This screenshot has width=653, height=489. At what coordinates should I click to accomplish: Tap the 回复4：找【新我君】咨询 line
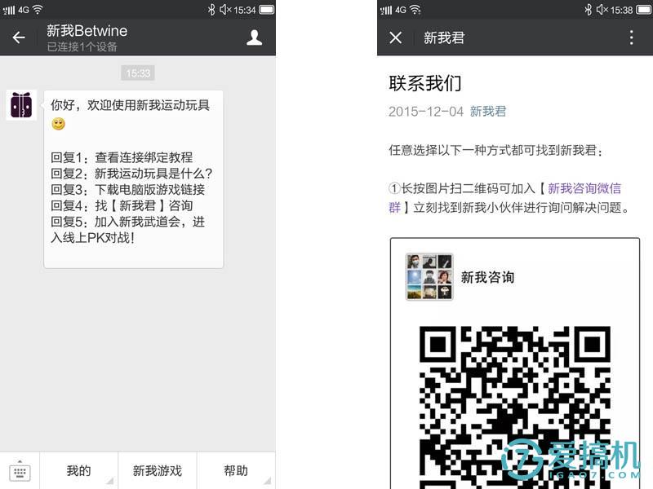(122, 205)
